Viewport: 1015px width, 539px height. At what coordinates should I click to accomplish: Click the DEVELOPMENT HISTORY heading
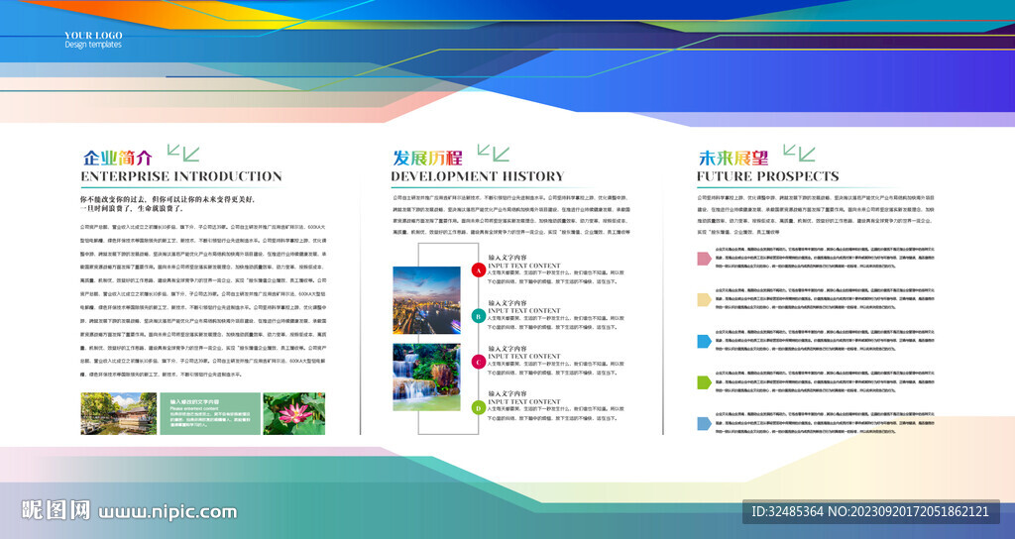click(x=477, y=176)
